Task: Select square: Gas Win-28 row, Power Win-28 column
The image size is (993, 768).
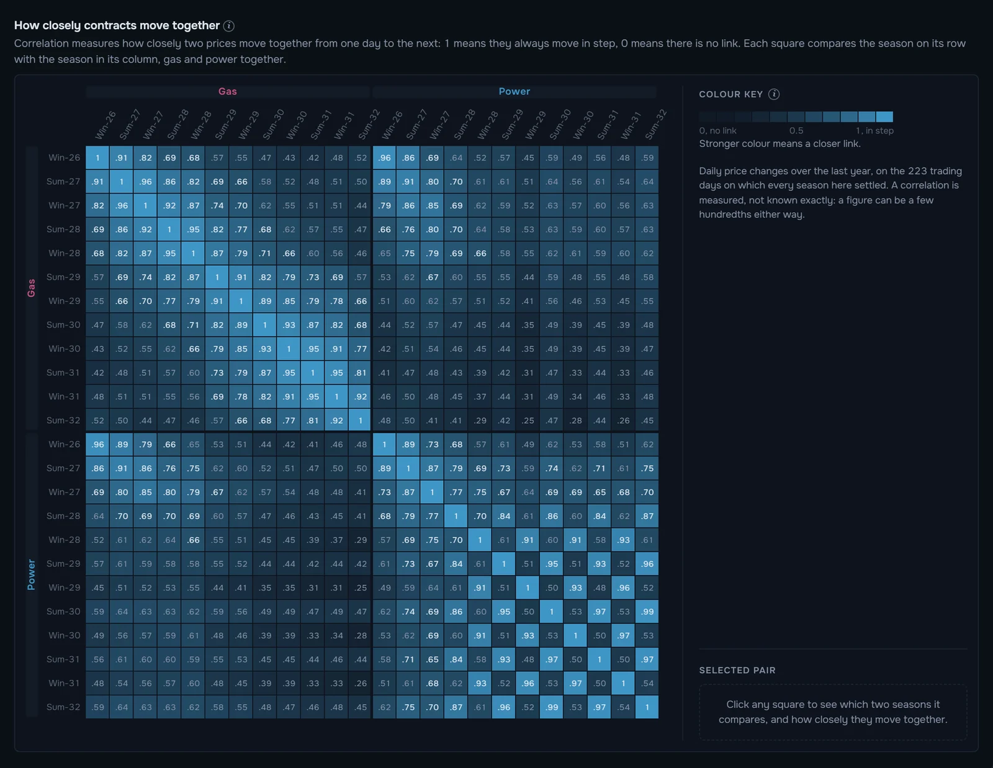Action: coord(480,253)
